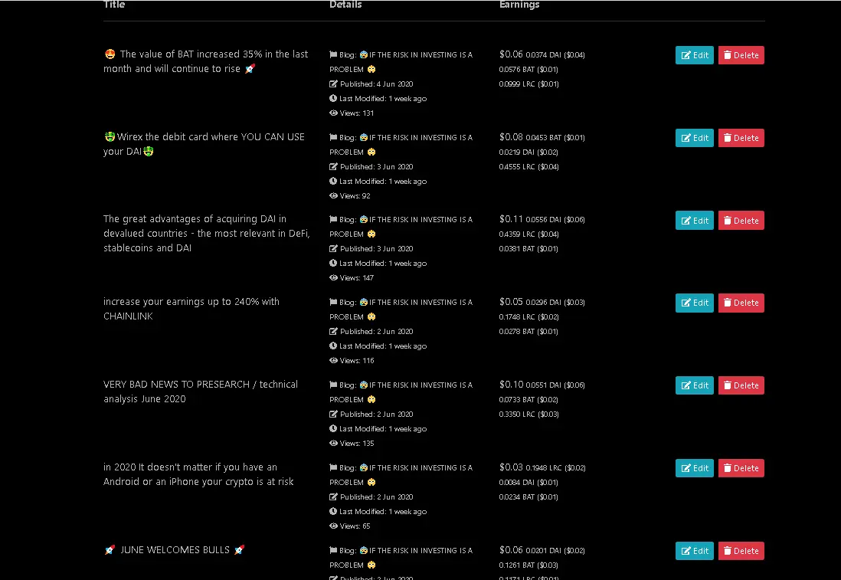Open the post about Wirex debit card

click(x=204, y=144)
